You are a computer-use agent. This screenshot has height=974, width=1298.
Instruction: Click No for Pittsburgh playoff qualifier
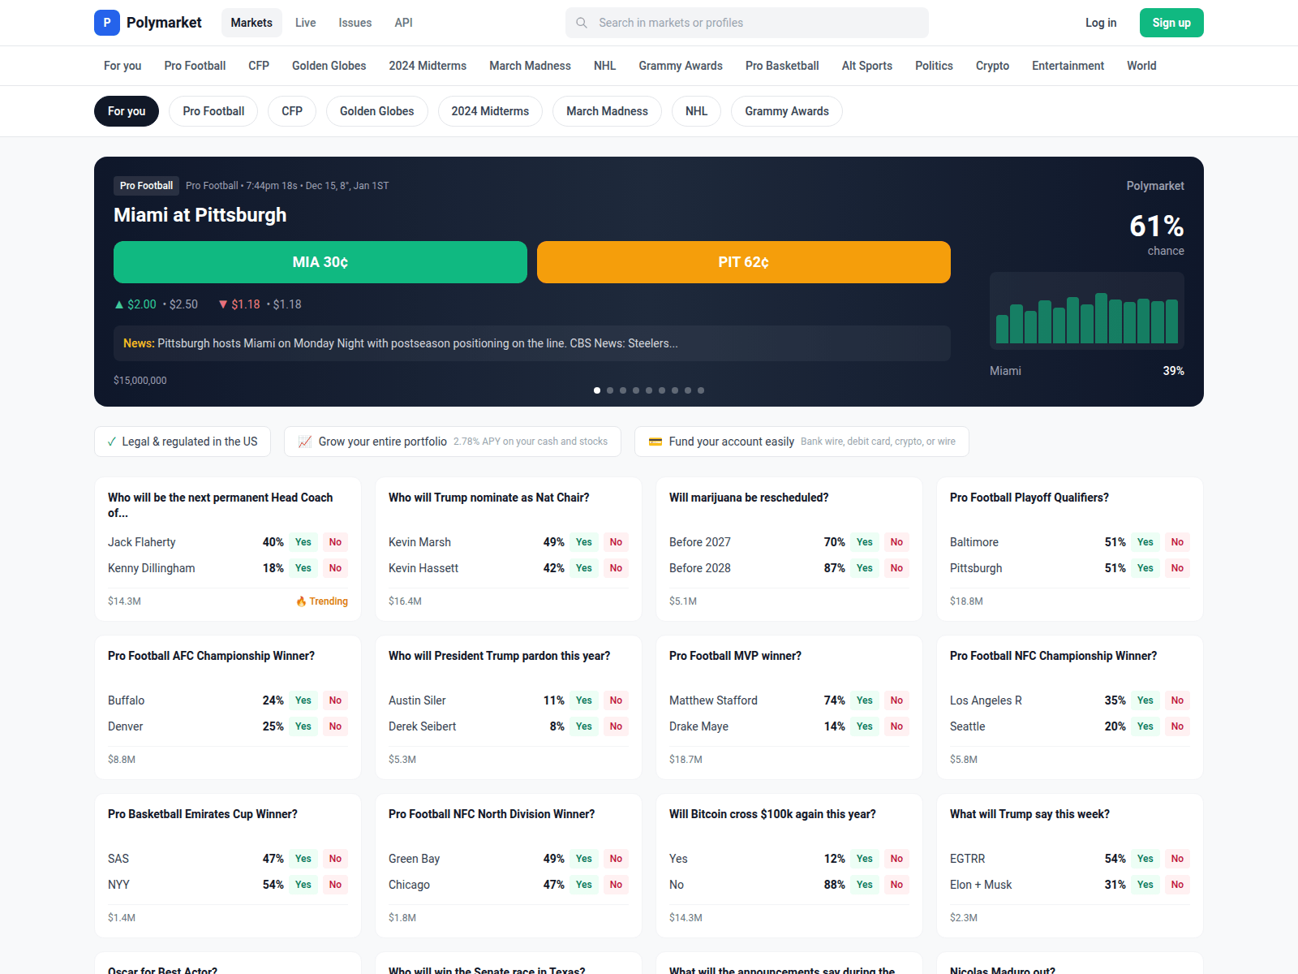1177,568
